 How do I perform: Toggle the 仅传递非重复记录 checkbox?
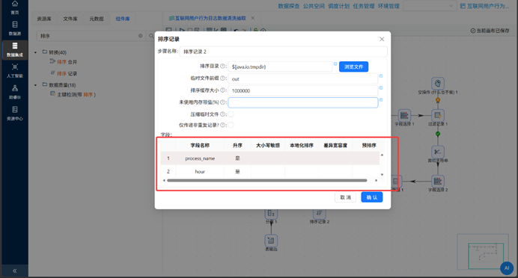231,125
